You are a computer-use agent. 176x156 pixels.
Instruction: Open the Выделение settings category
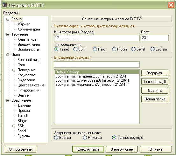(27, 80)
